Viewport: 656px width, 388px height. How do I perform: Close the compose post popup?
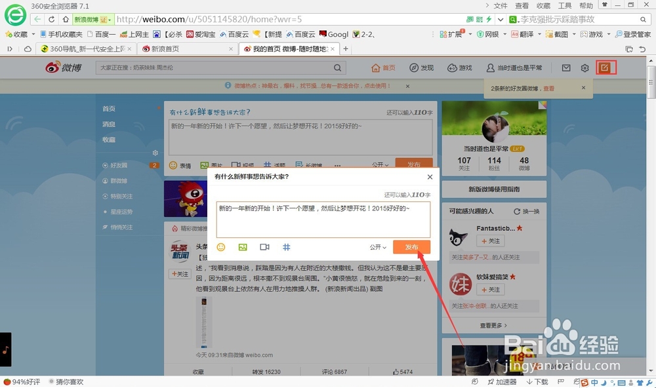click(430, 177)
